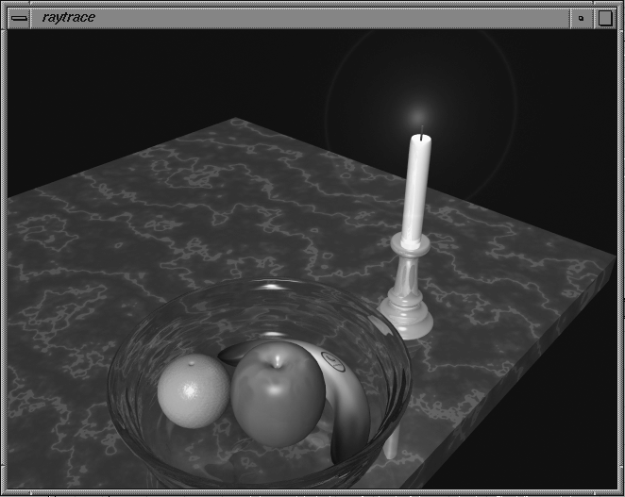This screenshot has width=625, height=497.
Task: Click the white candle stick
Action: pos(415,189)
